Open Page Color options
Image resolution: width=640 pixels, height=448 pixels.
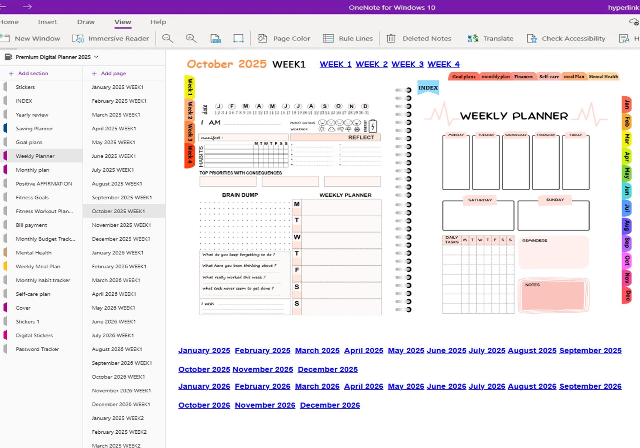click(284, 38)
